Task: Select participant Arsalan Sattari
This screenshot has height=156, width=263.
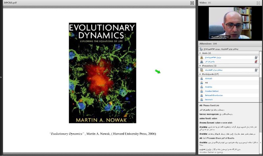Action: coord(212,91)
